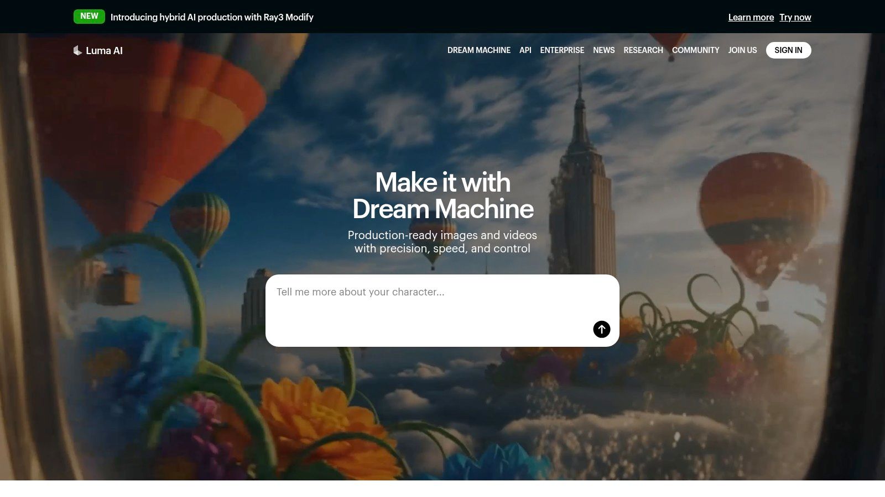Navigate to the News section
885x497 pixels.
click(603, 50)
